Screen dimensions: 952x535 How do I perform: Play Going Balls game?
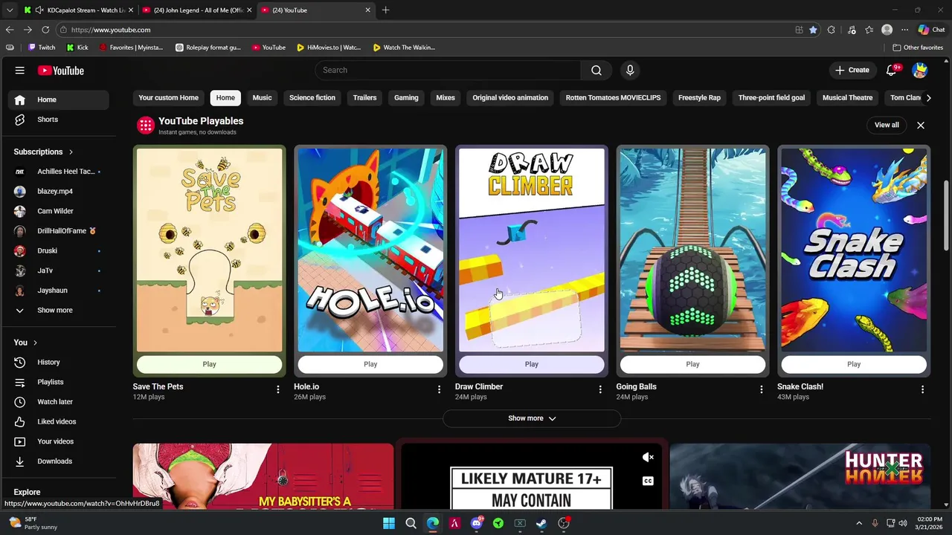coord(692,364)
